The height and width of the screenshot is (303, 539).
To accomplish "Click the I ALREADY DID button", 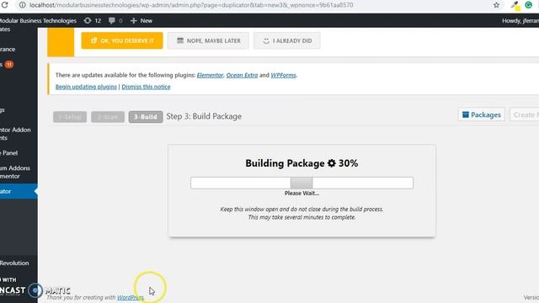I will (287, 40).
